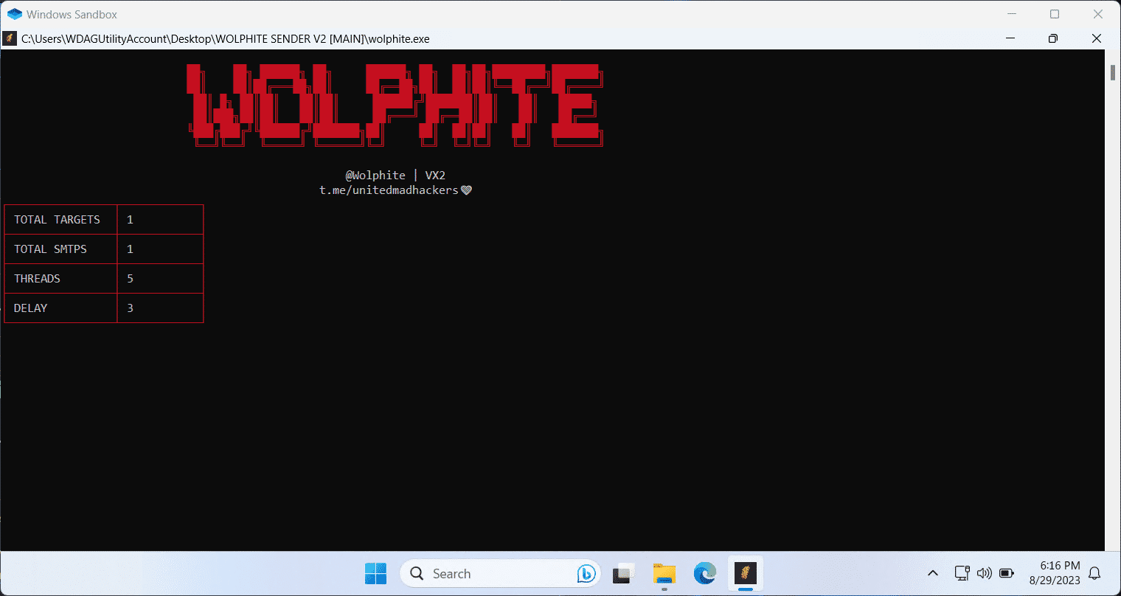
Task: Close the wolphite.exe console window
Action: coord(1097,38)
